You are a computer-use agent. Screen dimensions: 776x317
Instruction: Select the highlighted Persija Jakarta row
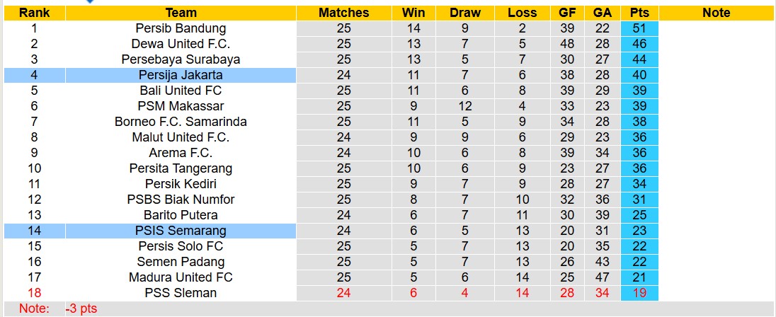tap(181, 75)
